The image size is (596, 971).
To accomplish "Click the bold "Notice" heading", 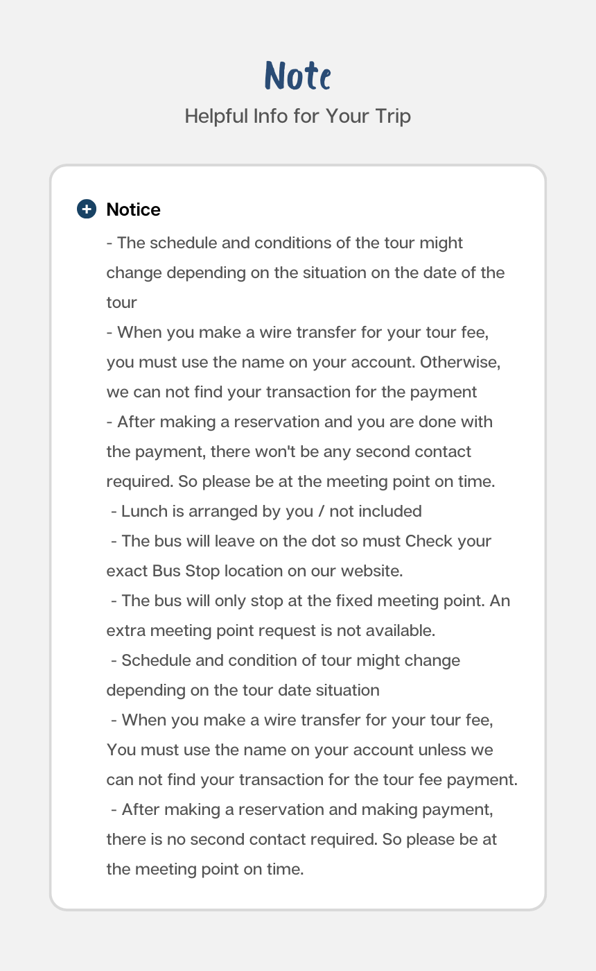I will pos(133,209).
